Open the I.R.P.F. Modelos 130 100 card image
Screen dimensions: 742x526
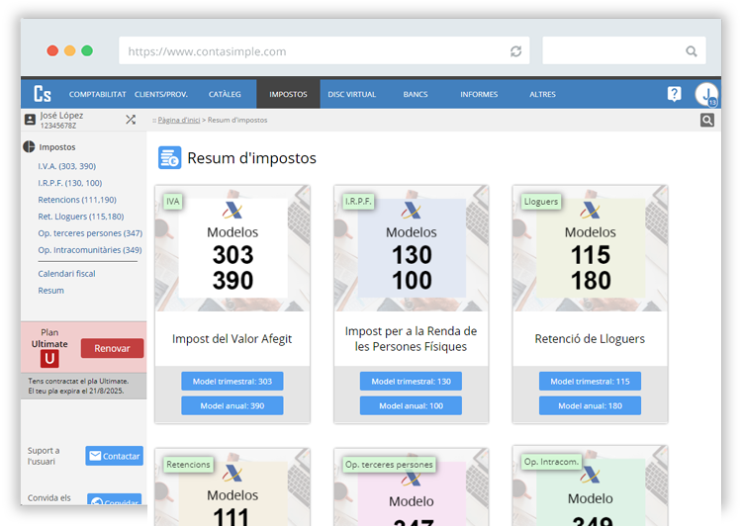tap(412, 248)
